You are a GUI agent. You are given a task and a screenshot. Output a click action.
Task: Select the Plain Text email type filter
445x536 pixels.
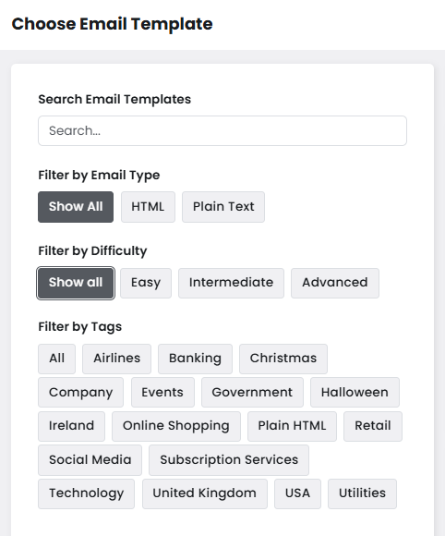click(x=223, y=207)
